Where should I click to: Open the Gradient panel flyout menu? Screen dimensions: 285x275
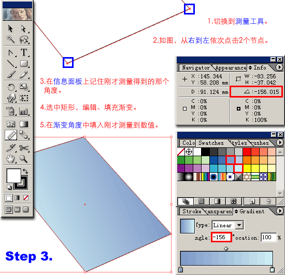[x=280, y=211]
